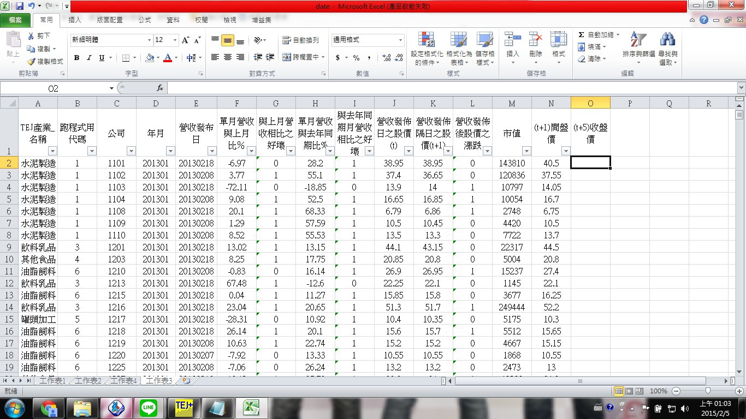The height and width of the screenshot is (419, 746).
Task: Open the 檔案 File menu button
Action: [15, 20]
